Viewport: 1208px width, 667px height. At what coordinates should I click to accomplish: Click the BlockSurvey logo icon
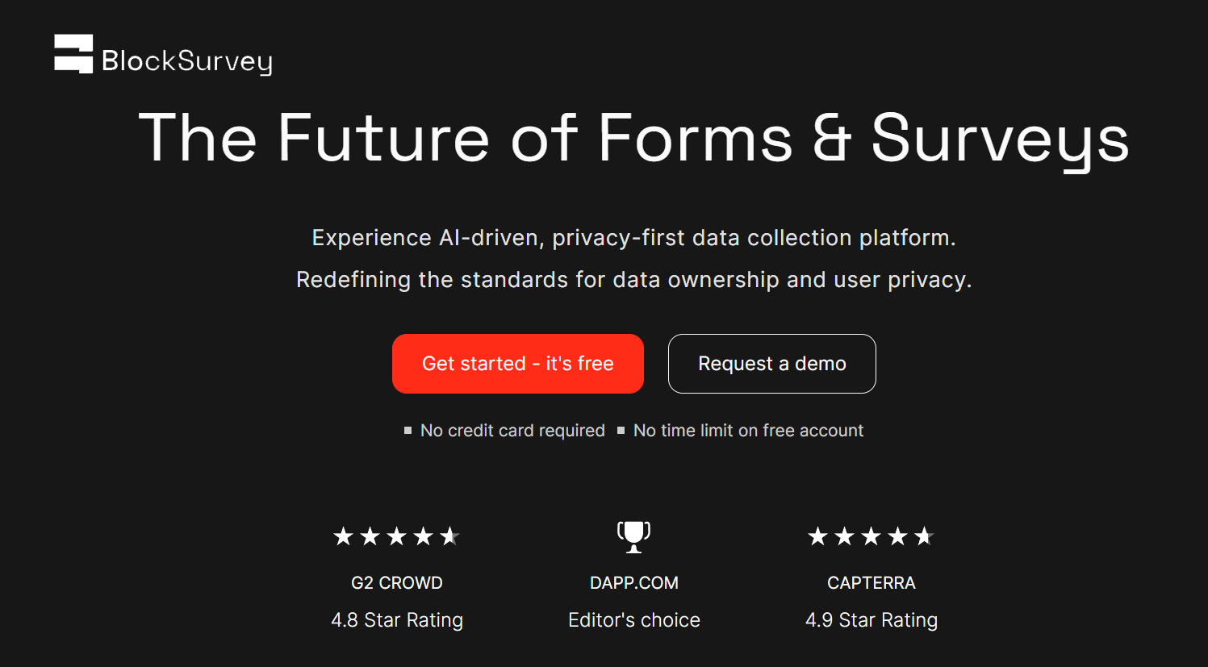pyautogui.click(x=73, y=54)
